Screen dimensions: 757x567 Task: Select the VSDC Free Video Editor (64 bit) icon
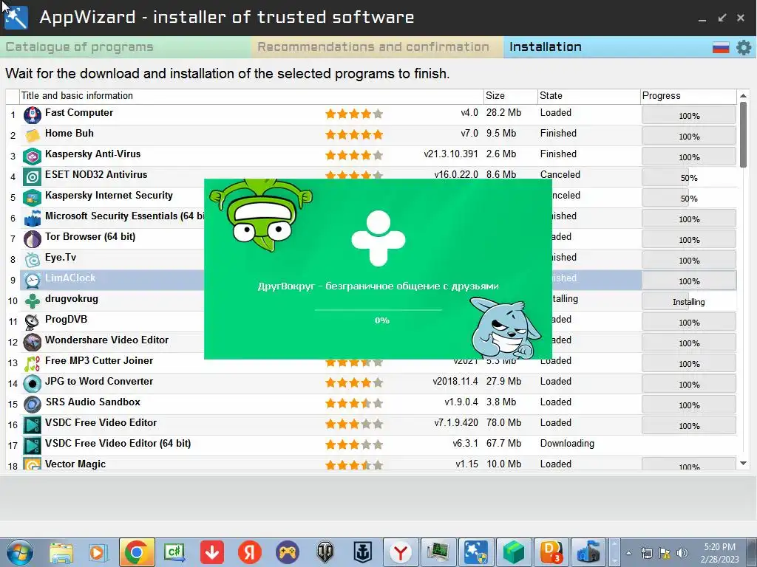(x=33, y=445)
